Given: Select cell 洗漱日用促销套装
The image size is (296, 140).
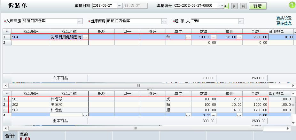Looking at the screenshot, I should pyautogui.click(x=66, y=37).
